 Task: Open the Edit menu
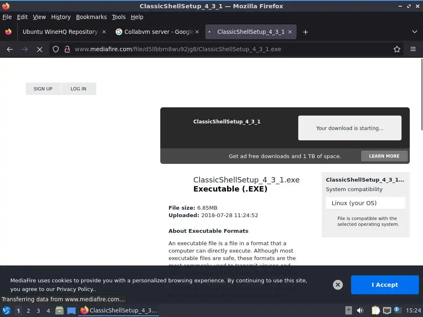pyautogui.click(x=22, y=17)
